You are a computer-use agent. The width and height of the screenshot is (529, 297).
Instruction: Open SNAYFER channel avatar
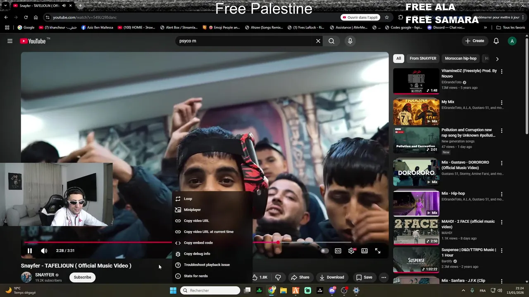(x=26, y=277)
